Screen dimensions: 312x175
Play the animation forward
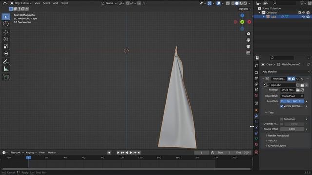tap(131, 153)
